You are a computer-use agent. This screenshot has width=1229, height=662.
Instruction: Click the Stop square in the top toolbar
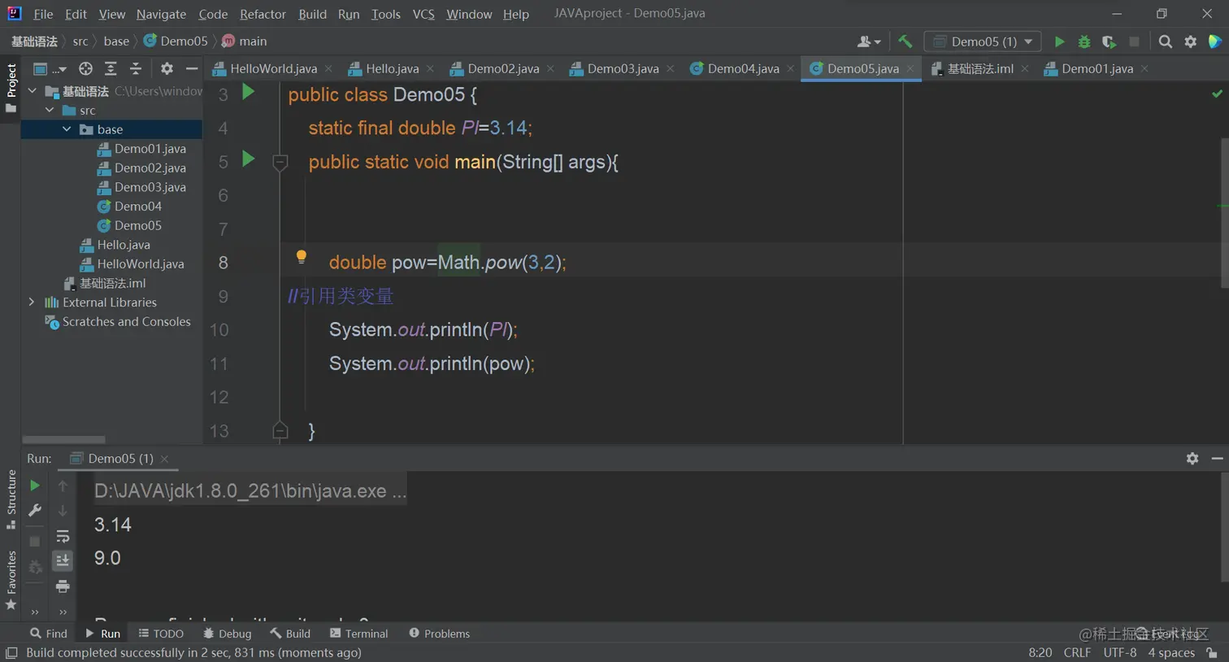pyautogui.click(x=1134, y=41)
